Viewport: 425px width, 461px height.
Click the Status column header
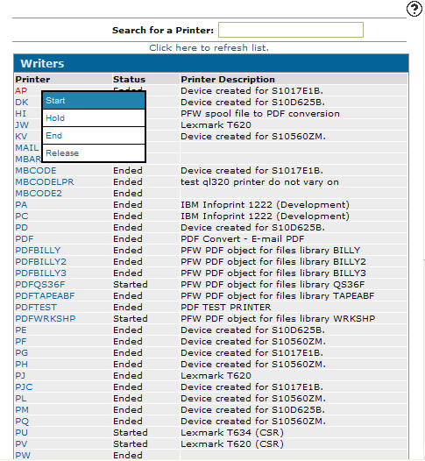click(x=130, y=80)
